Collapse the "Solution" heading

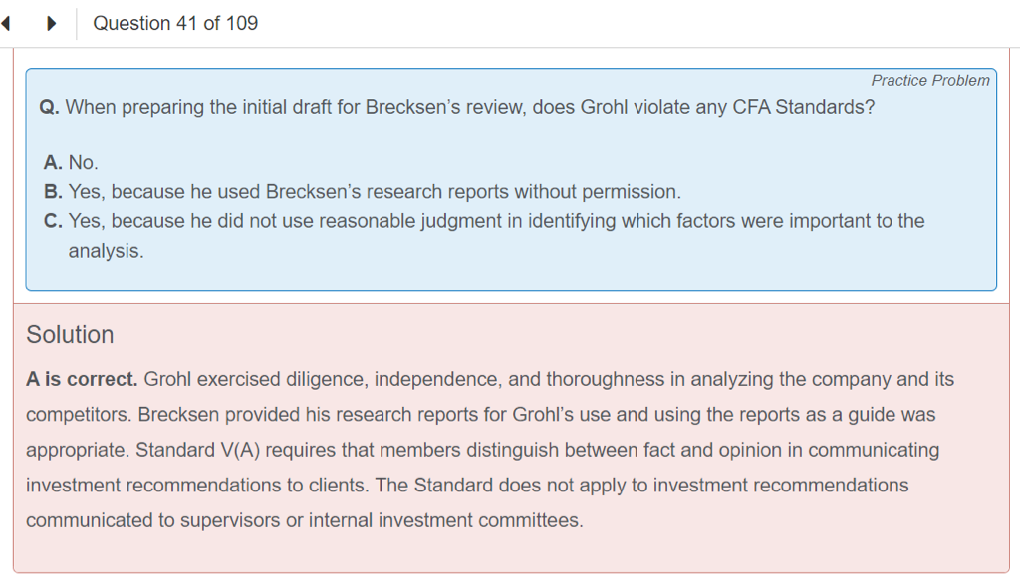(x=70, y=335)
